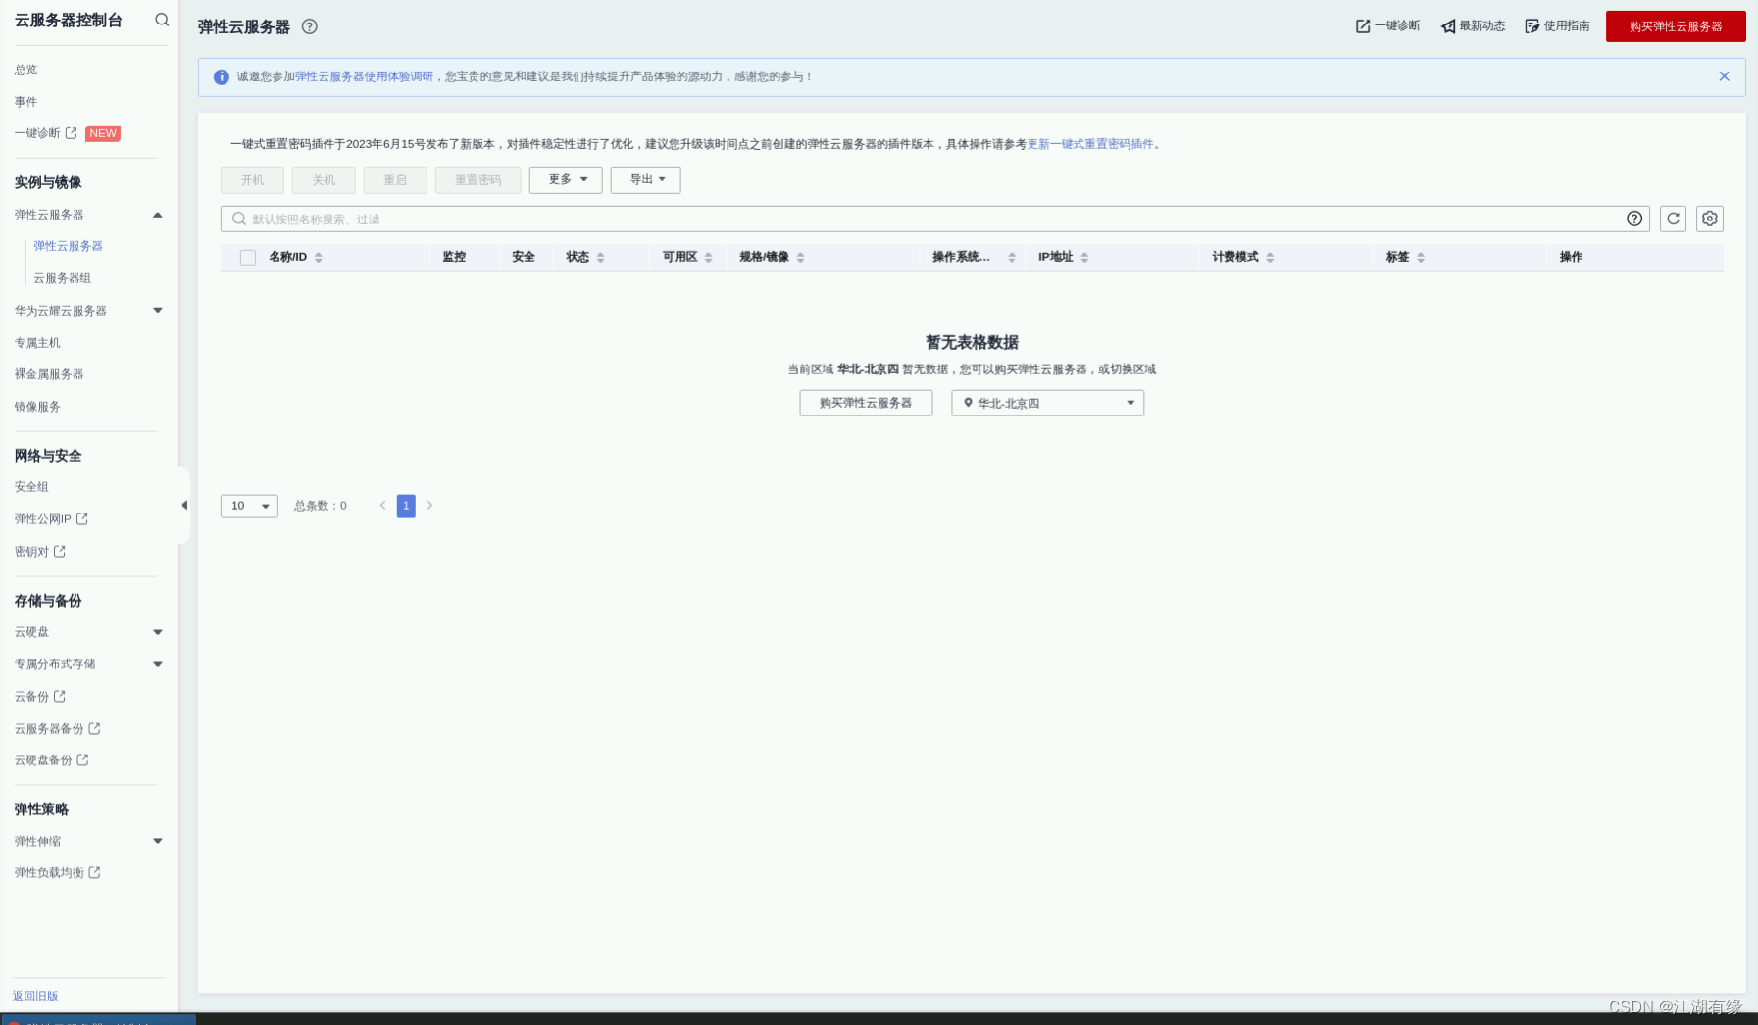Refresh the server list
This screenshot has width=1758, height=1025.
pyautogui.click(x=1673, y=219)
